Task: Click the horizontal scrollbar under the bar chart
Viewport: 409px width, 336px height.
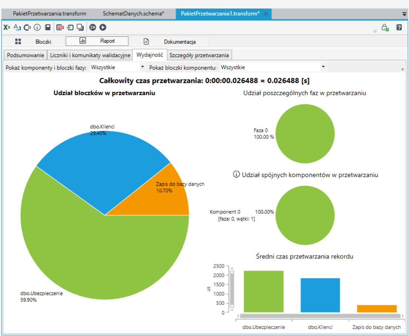Action: tap(320, 316)
